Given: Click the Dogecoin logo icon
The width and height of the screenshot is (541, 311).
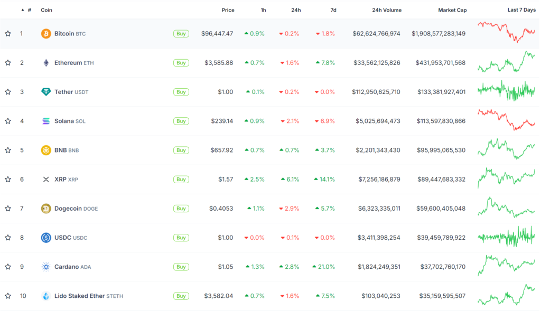Looking at the screenshot, I should [x=46, y=209].
